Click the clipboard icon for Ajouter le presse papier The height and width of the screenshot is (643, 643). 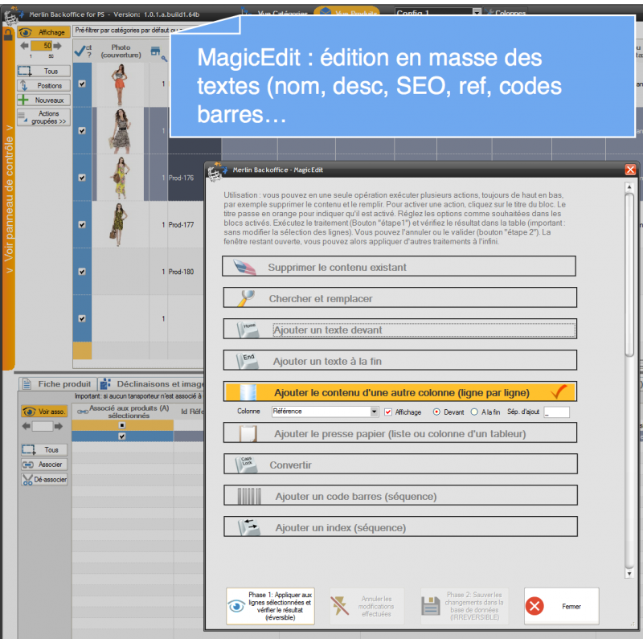pyautogui.click(x=248, y=434)
